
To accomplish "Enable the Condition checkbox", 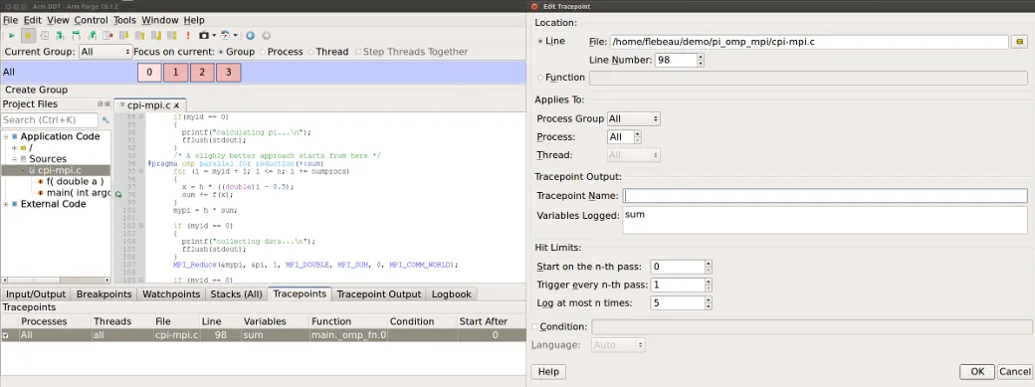I will (534, 327).
